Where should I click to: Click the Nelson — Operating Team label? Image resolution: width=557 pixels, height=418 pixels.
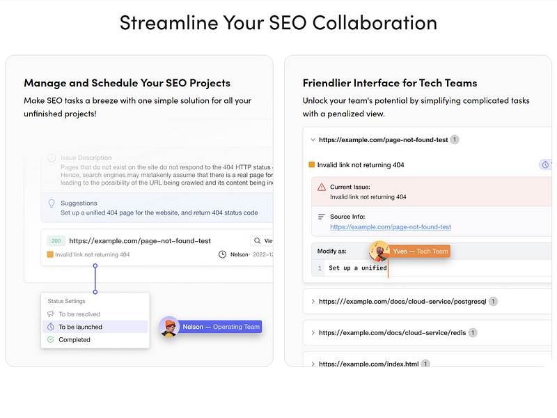tap(221, 327)
